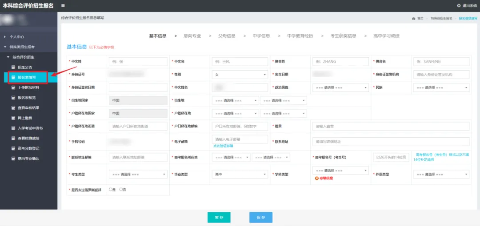Click the 暂存 button

point(219,218)
